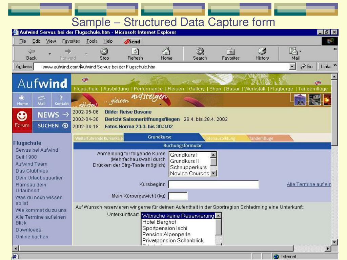This screenshot has height=260, width=347.
Task: Click the Address bar URL field
Action: (x=162, y=67)
